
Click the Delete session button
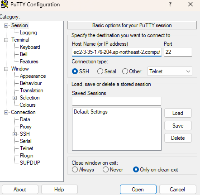[178, 138]
